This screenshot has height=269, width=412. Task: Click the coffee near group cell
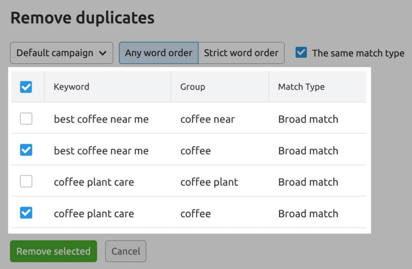[207, 119]
